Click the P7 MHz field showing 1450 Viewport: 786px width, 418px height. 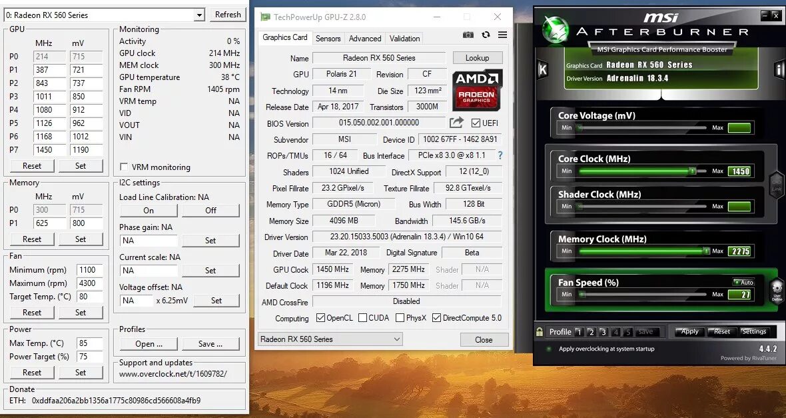pyautogui.click(x=50, y=149)
